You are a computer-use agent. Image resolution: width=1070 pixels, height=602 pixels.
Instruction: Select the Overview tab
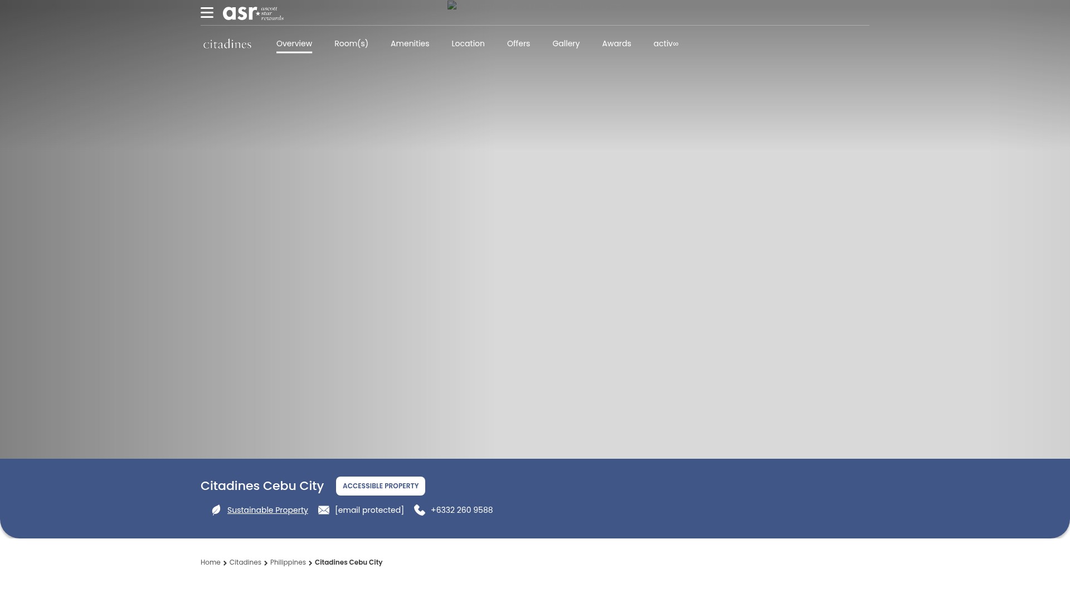click(294, 43)
